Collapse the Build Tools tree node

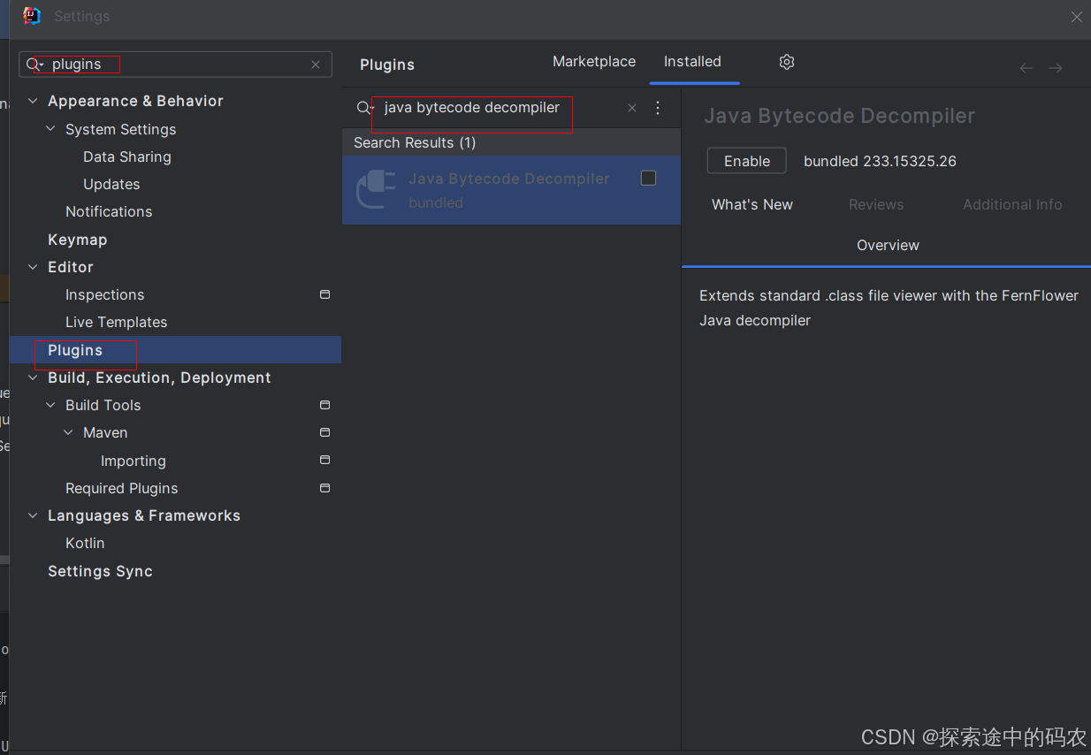pos(50,405)
